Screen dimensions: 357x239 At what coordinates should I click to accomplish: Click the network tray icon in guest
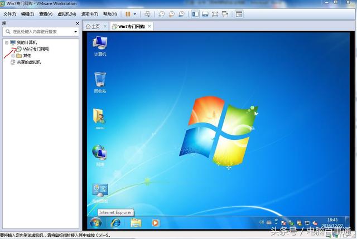tap(307, 223)
